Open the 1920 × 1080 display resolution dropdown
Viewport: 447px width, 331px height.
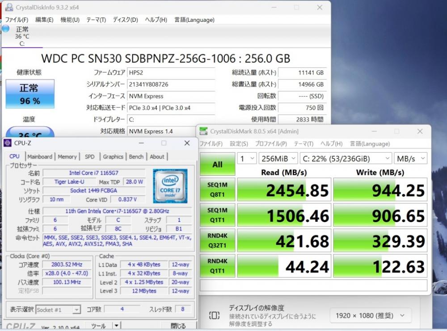click(370, 315)
